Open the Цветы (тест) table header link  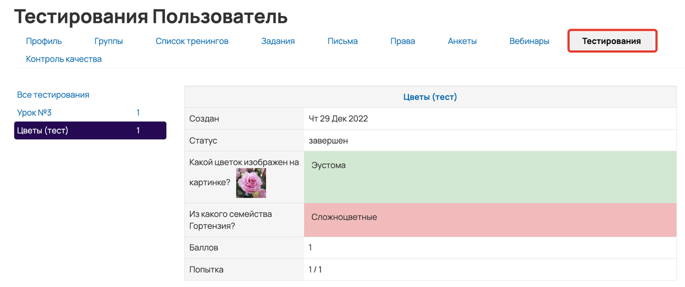coord(430,97)
